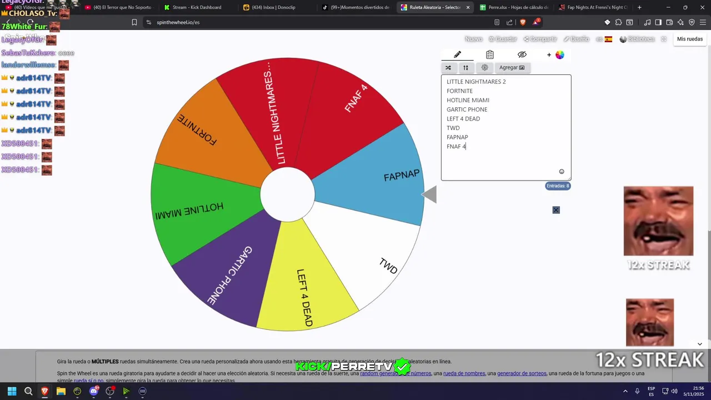The width and height of the screenshot is (711, 400).
Task: Click the bookmark icon in address bar
Action: [134, 22]
